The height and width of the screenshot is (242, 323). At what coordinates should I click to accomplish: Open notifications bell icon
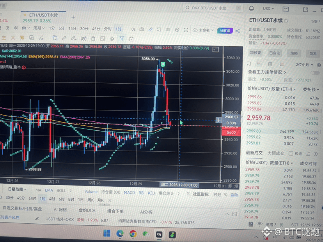click(x=251, y=9)
